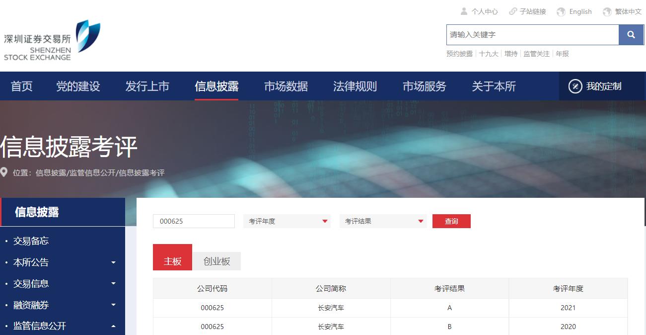Open 党的建设 navigation menu
The image size is (646, 335).
click(x=78, y=86)
